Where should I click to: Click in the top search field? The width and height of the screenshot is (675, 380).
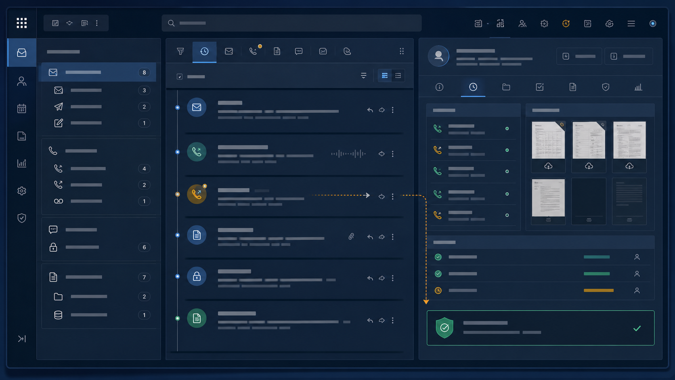tap(291, 23)
